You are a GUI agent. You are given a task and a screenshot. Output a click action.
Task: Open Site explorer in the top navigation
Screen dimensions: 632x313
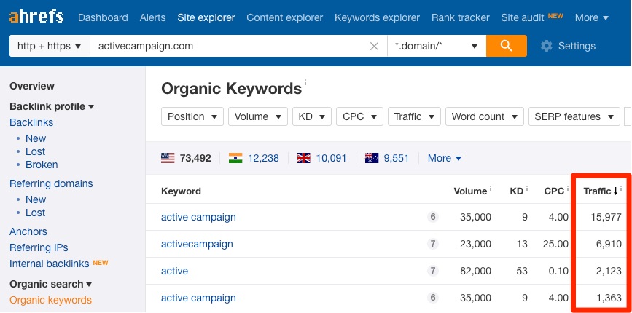(206, 17)
